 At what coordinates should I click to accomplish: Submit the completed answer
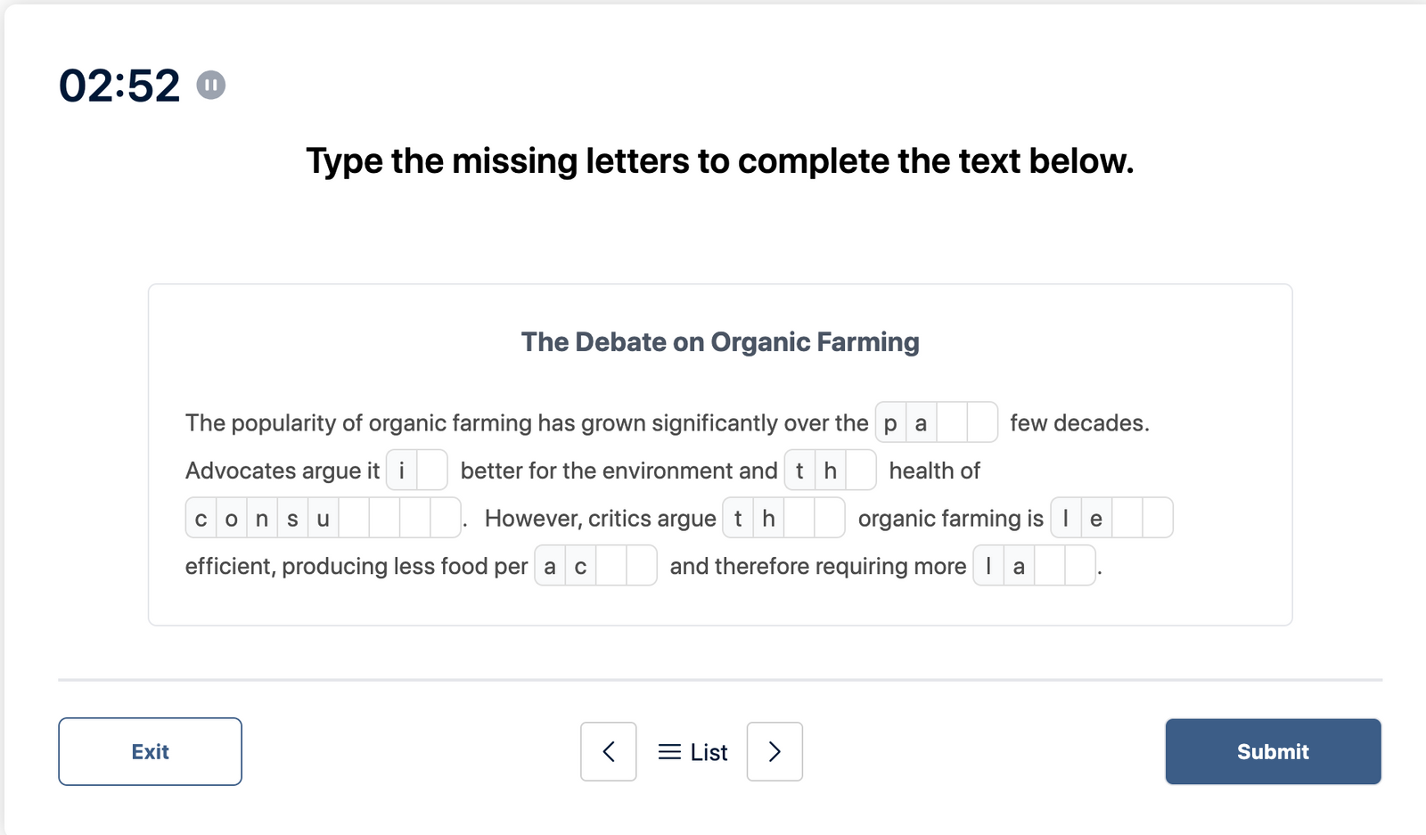pos(1273,751)
